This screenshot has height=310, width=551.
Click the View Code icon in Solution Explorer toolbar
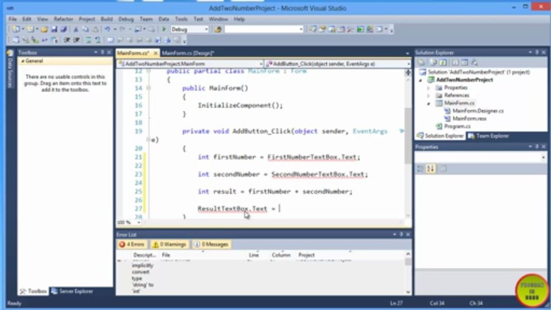(x=455, y=62)
